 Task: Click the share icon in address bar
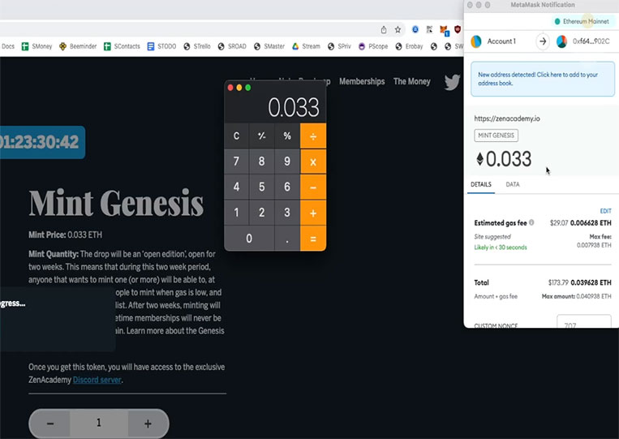pyautogui.click(x=383, y=30)
